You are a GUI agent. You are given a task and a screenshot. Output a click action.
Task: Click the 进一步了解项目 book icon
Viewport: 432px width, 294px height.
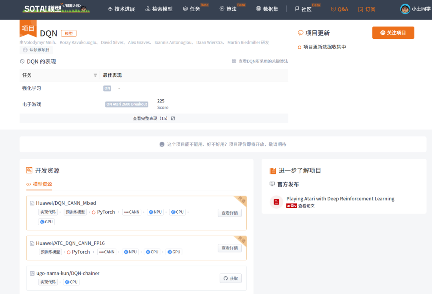click(273, 171)
